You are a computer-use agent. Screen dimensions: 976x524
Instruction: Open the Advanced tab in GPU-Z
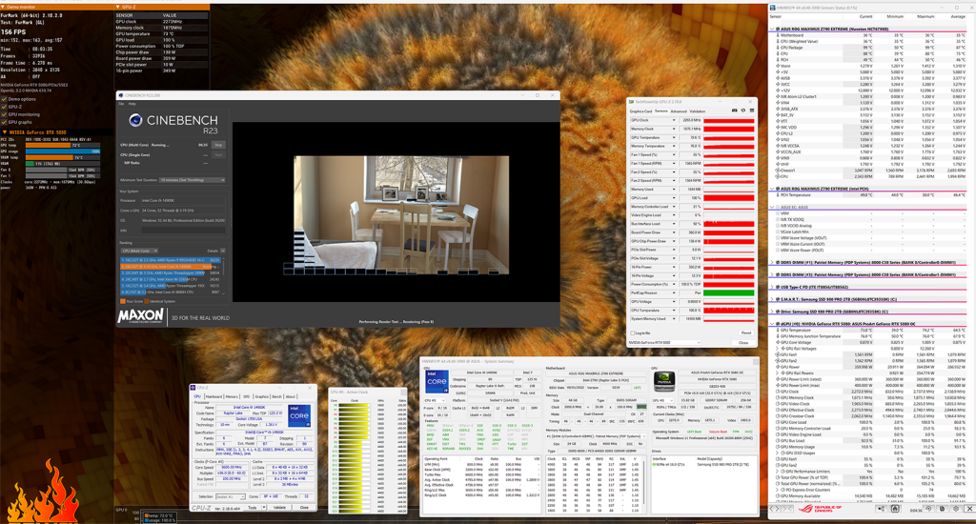pos(679,111)
